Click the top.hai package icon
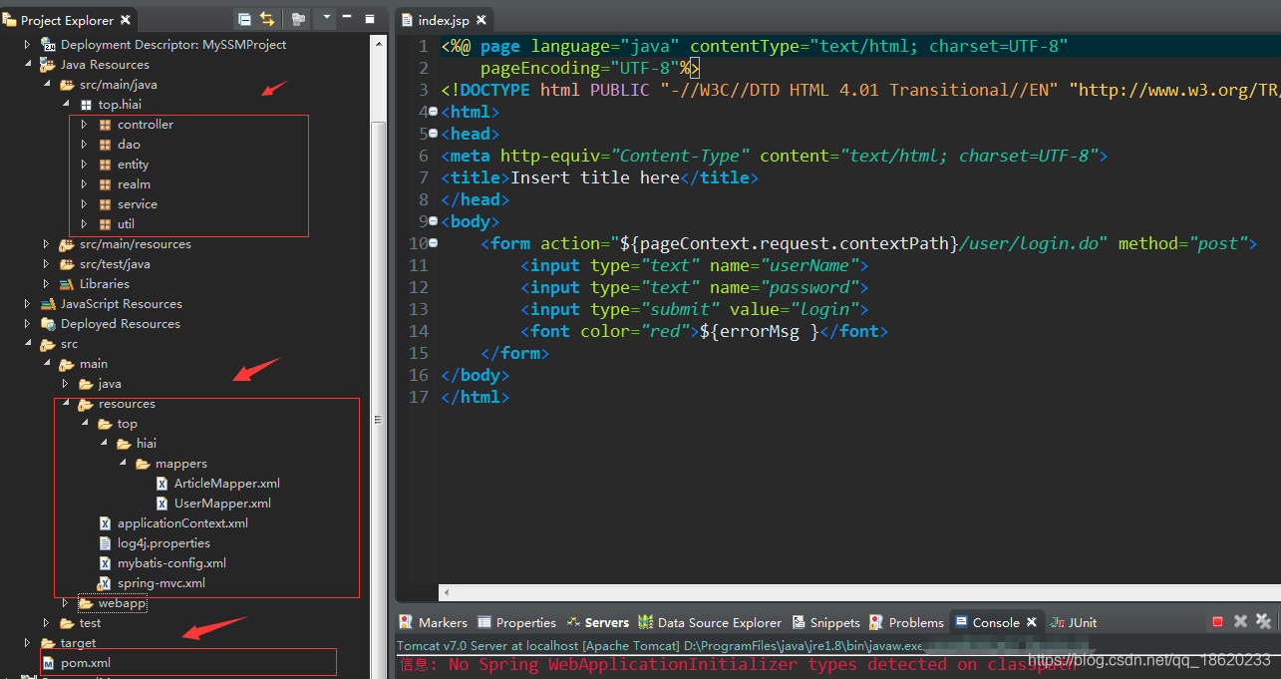 coord(86,105)
